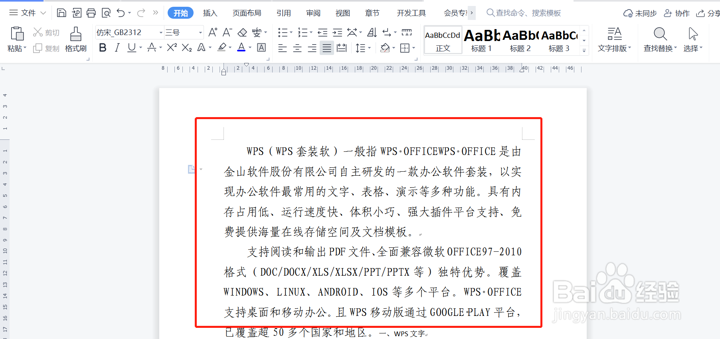Expand the underline style dropdown arrow
The width and height of the screenshot is (720, 339).
point(140,48)
